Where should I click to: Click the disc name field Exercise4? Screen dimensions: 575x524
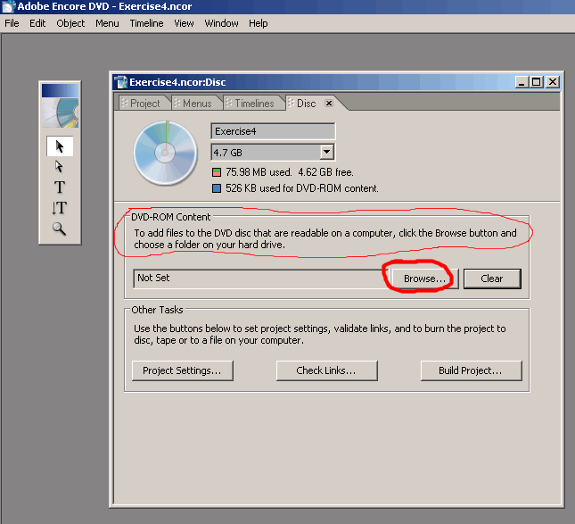point(273,131)
